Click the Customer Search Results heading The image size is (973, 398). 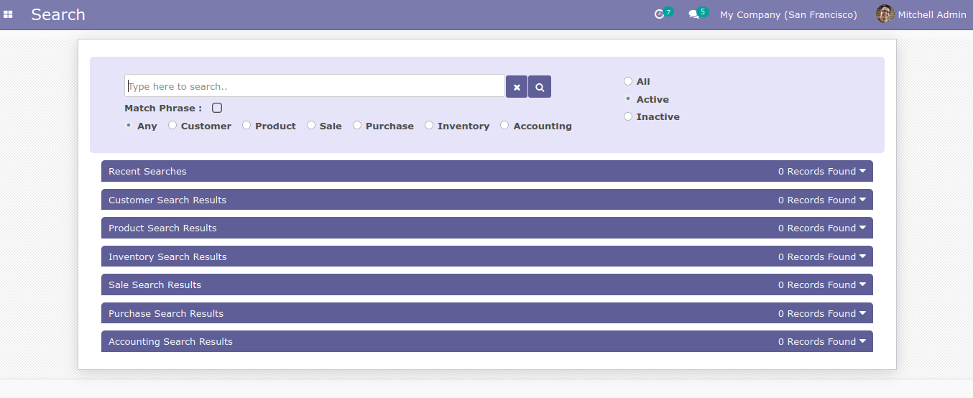(167, 200)
